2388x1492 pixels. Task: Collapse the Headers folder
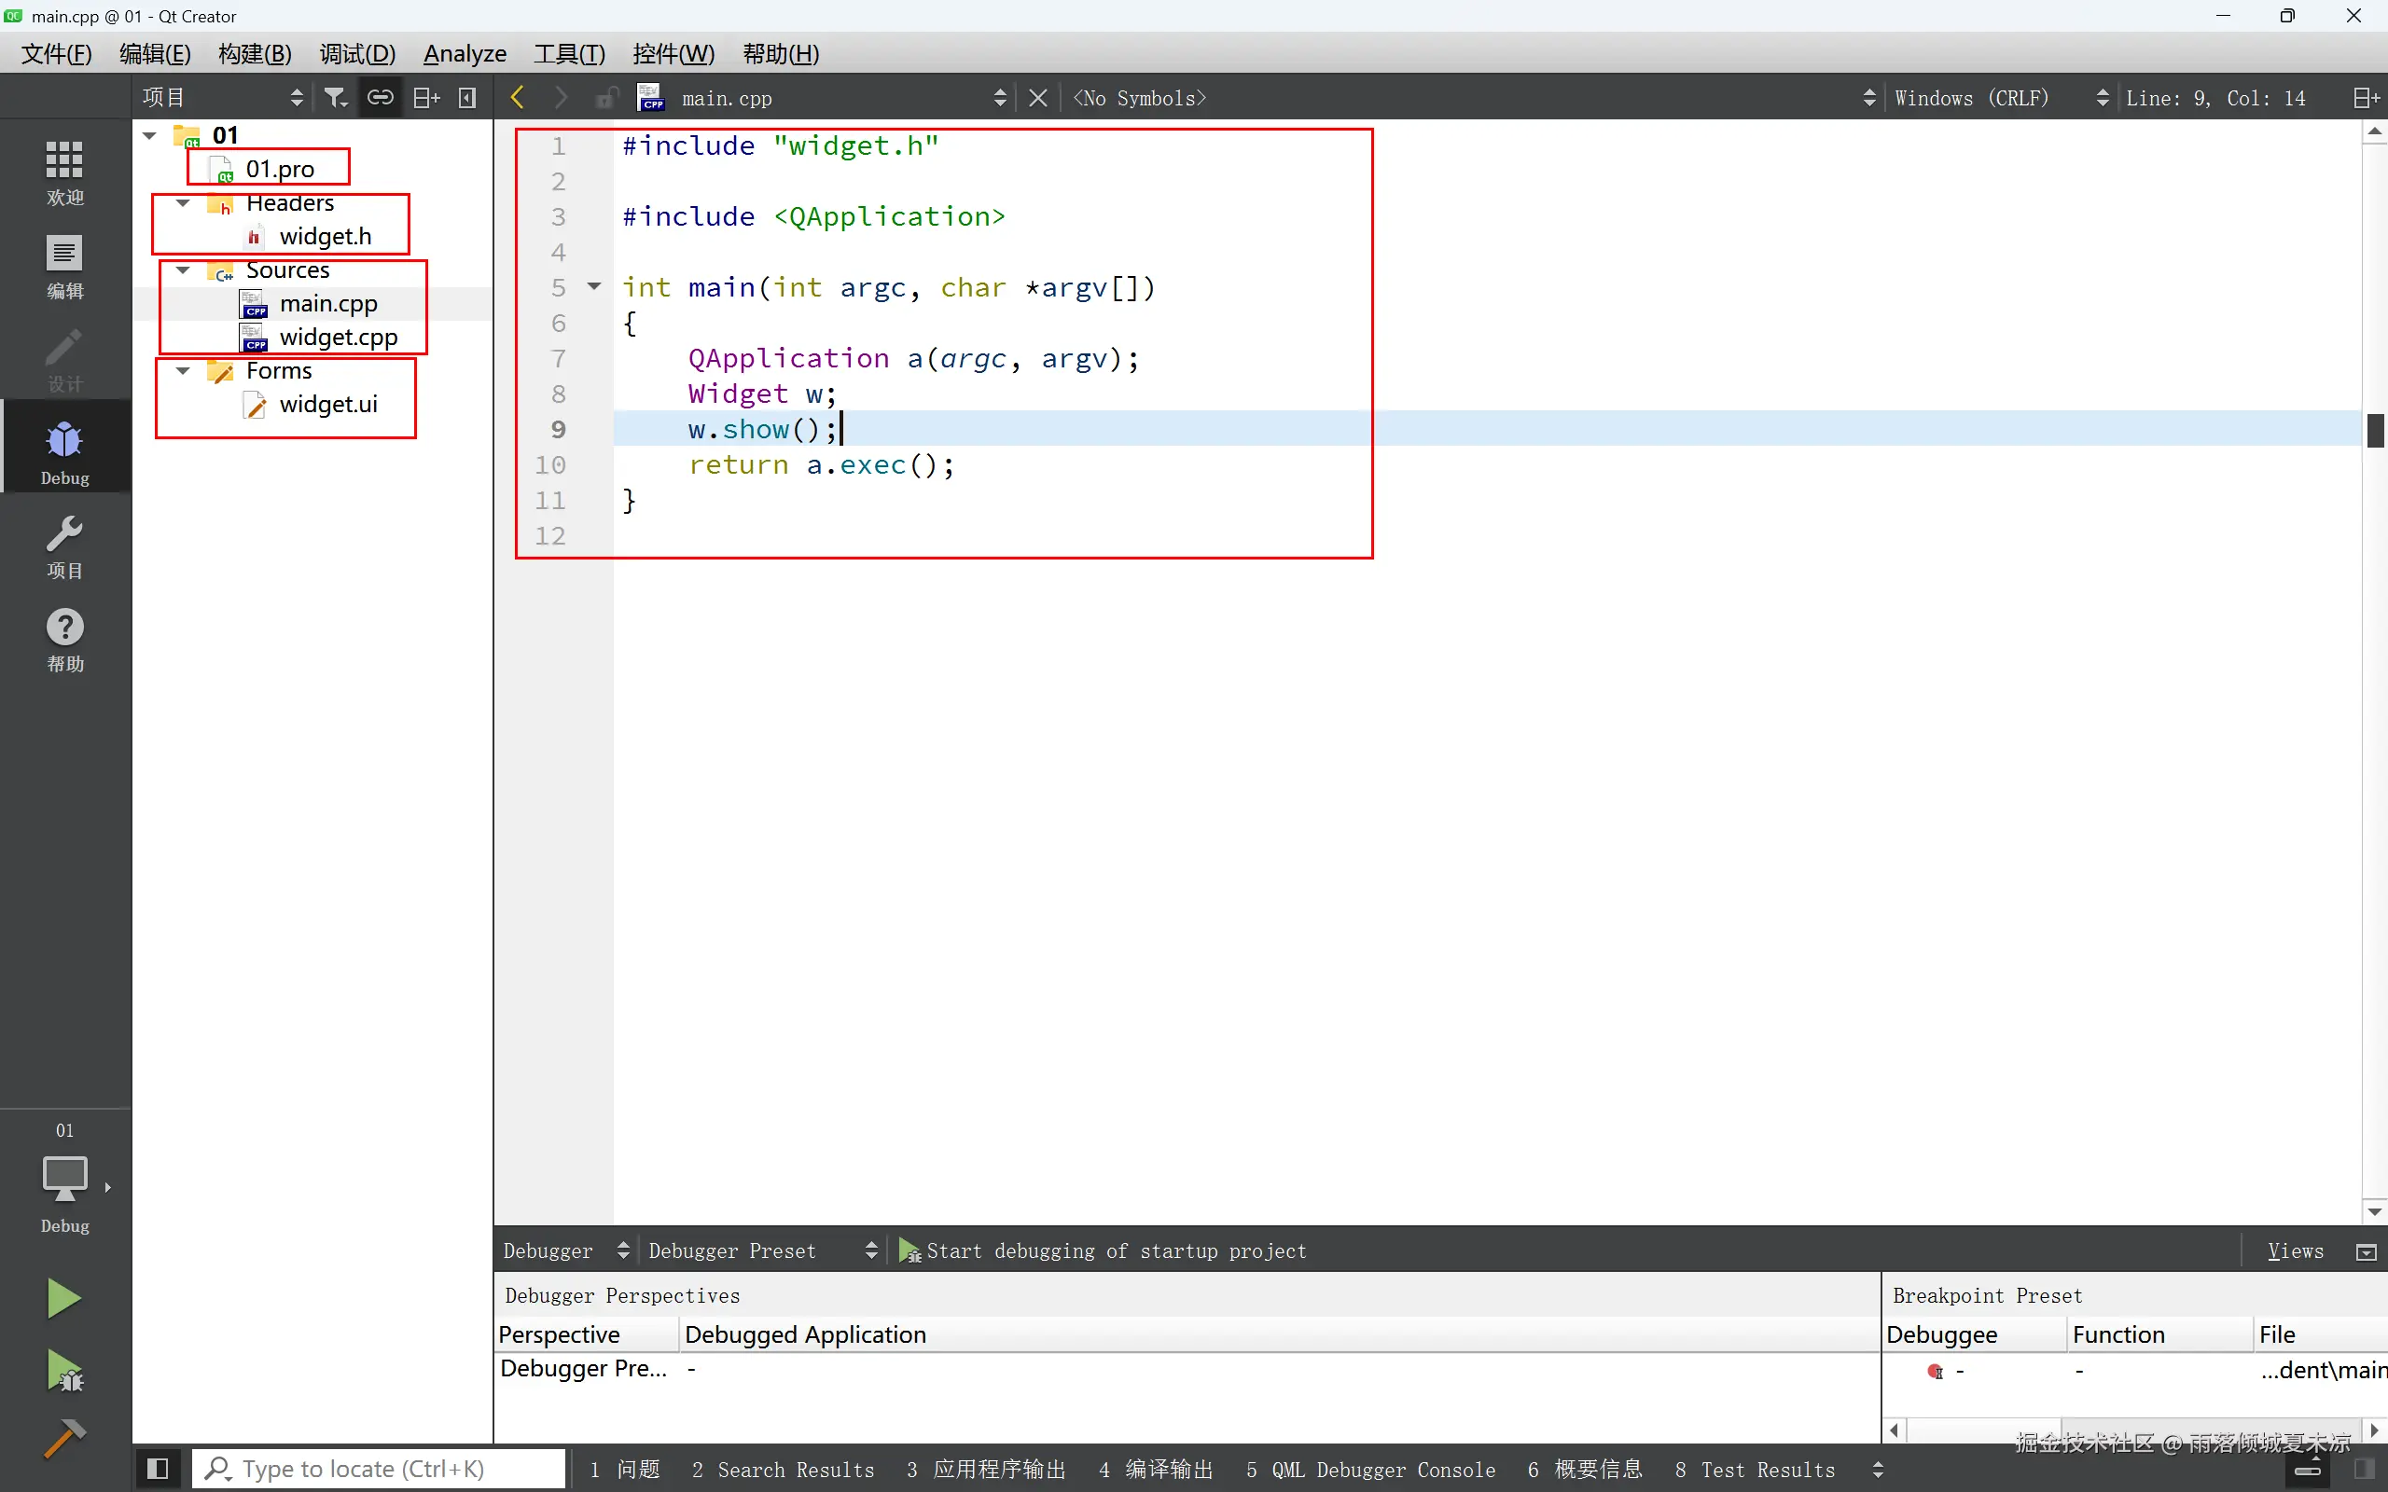coord(183,203)
